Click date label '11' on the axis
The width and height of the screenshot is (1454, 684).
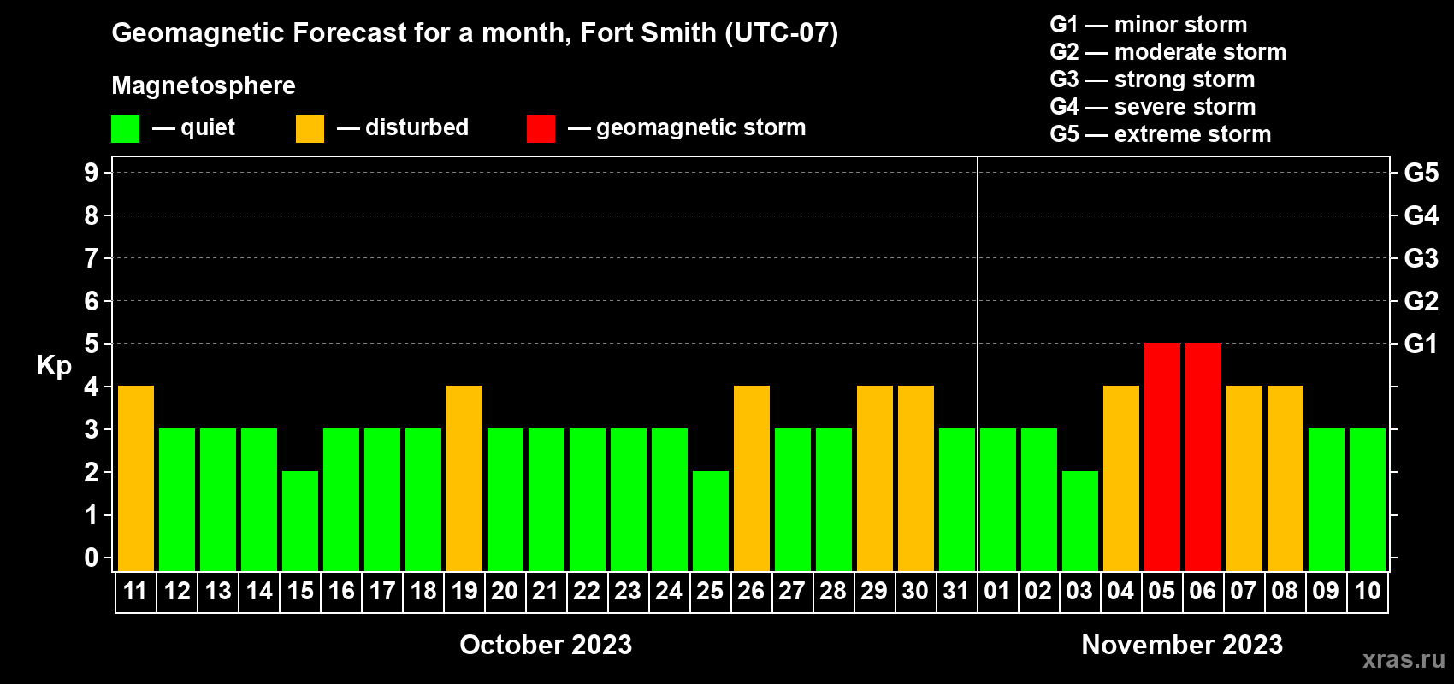[135, 591]
